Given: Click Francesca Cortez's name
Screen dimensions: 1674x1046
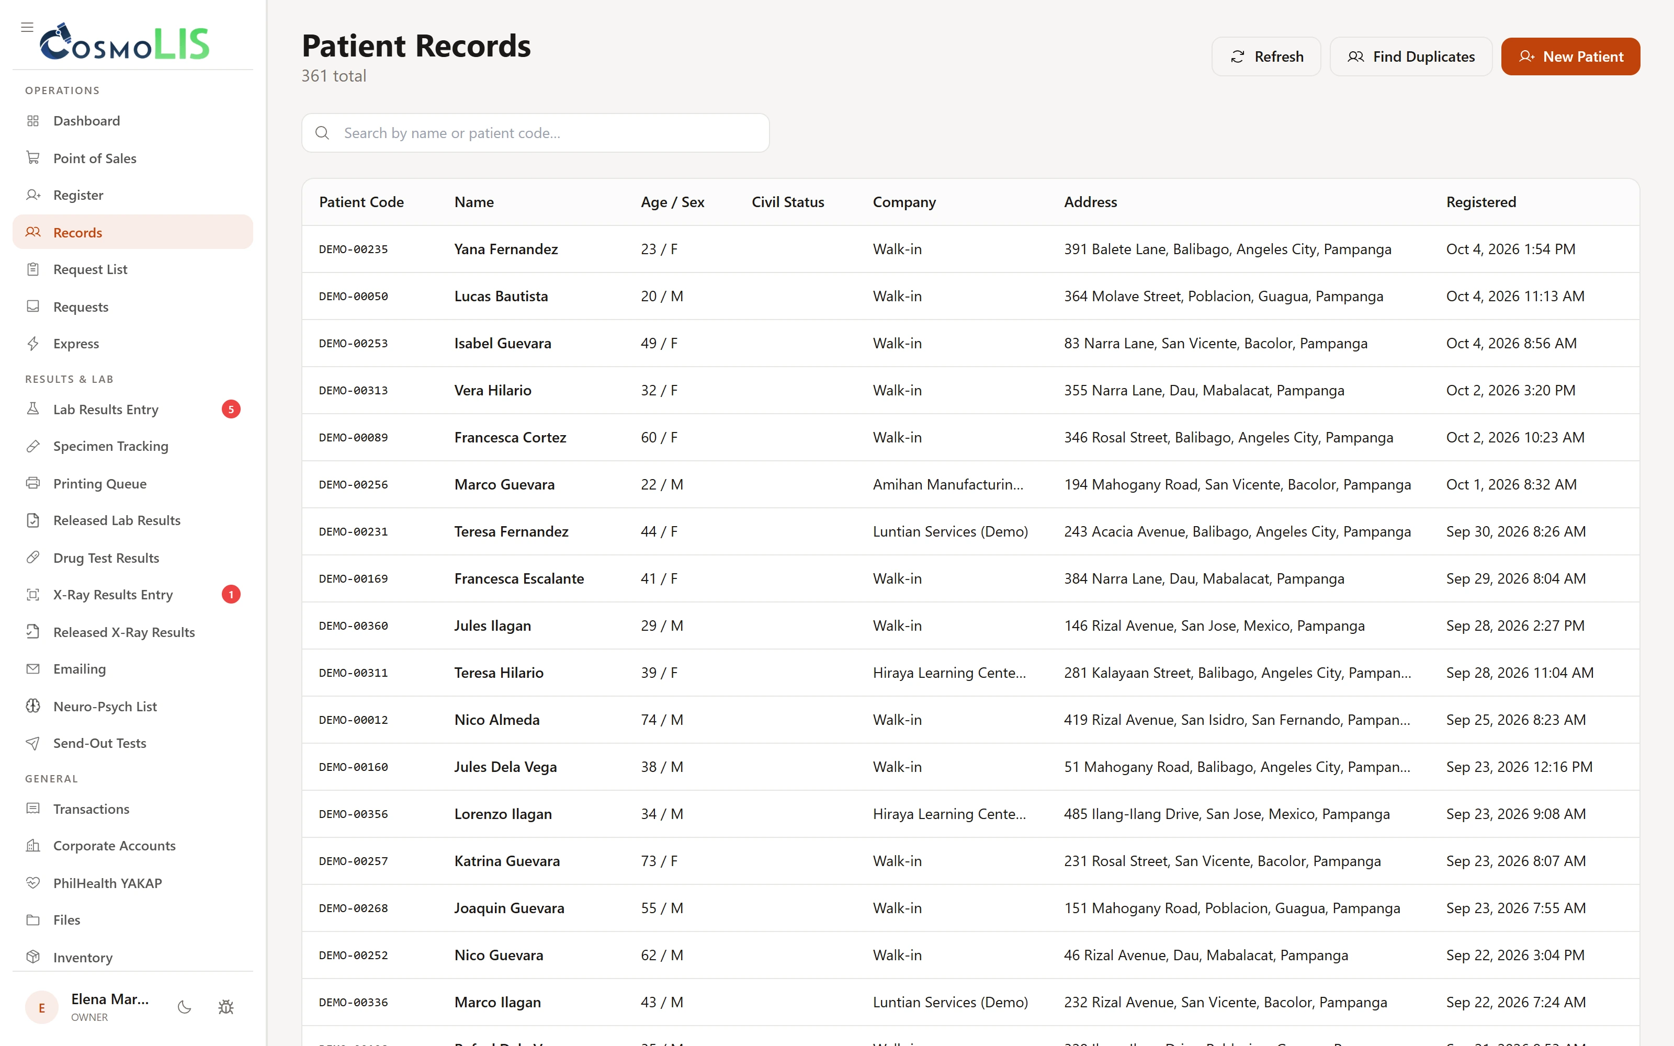Looking at the screenshot, I should click(511, 437).
